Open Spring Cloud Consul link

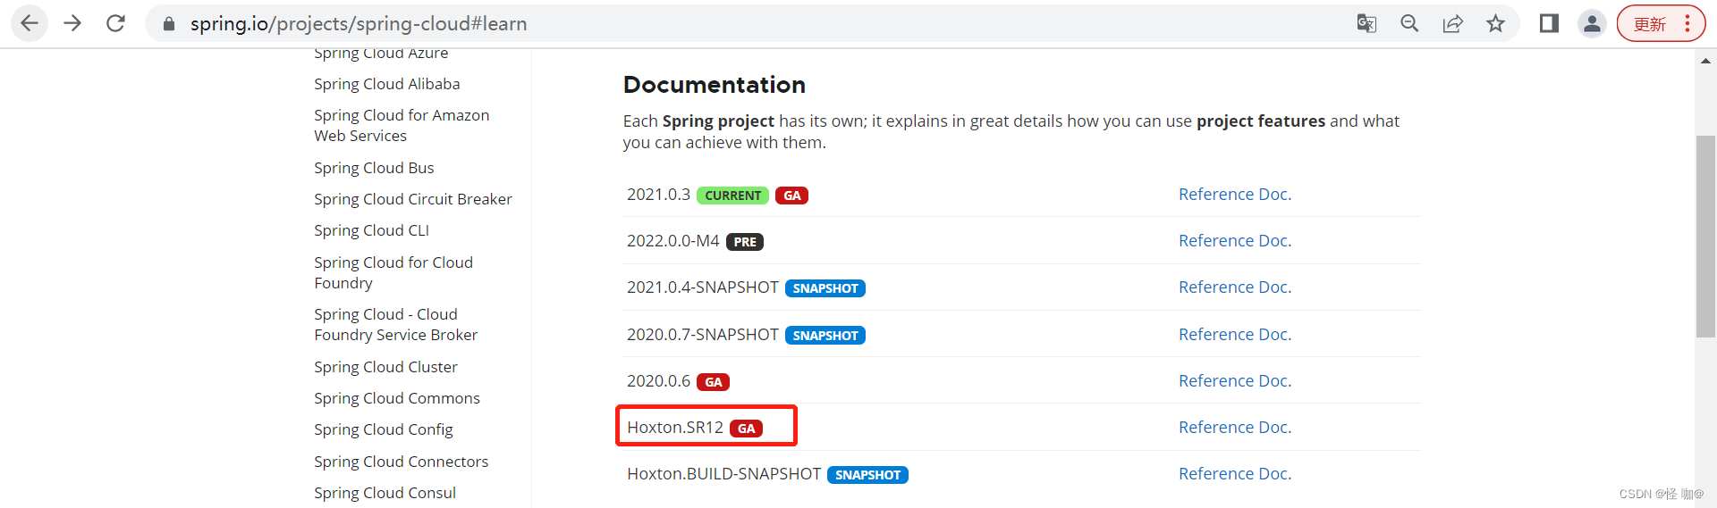[385, 493]
